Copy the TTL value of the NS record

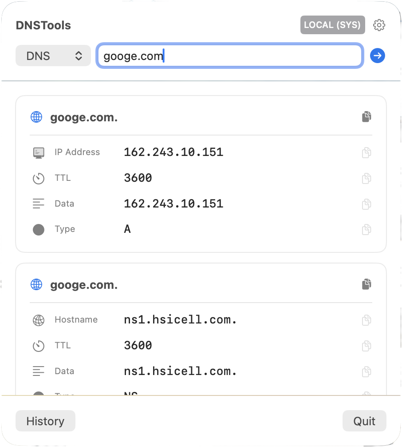coord(366,346)
